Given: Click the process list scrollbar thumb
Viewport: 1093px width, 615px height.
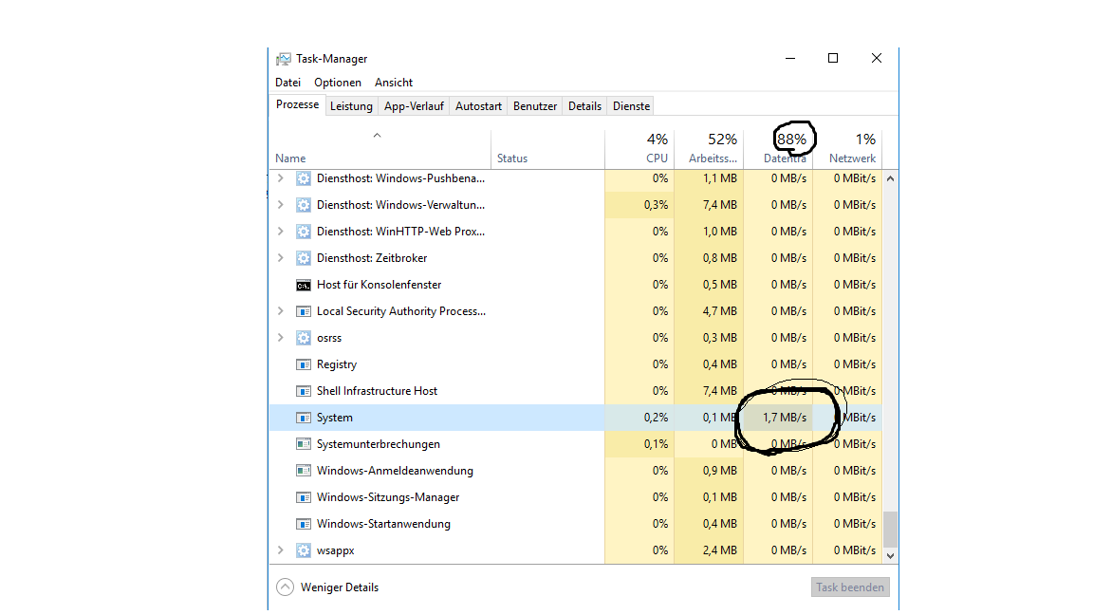Looking at the screenshot, I should (x=890, y=530).
